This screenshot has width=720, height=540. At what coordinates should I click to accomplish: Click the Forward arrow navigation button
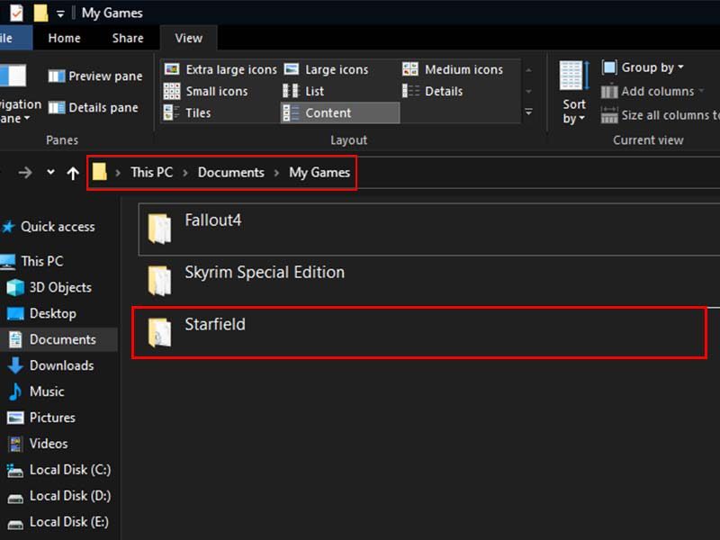click(25, 173)
